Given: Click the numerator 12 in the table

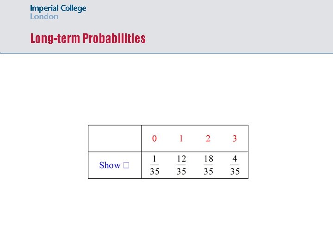Looking at the screenshot, I should click(x=181, y=159).
